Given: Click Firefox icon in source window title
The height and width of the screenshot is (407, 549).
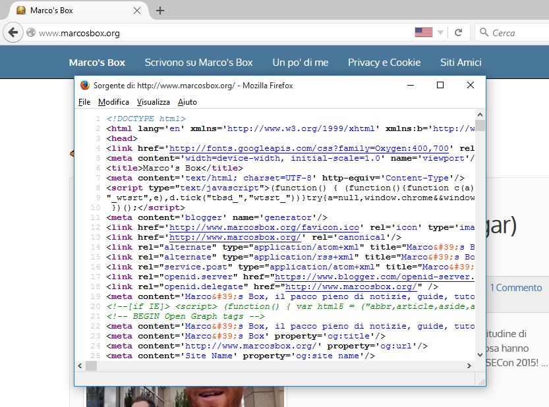Looking at the screenshot, I should click(x=85, y=85).
